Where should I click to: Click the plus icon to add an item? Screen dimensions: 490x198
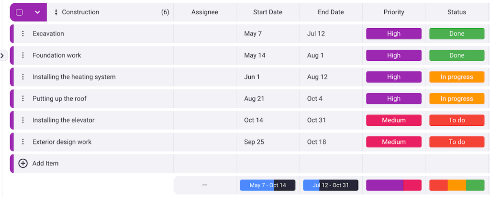pos(23,164)
